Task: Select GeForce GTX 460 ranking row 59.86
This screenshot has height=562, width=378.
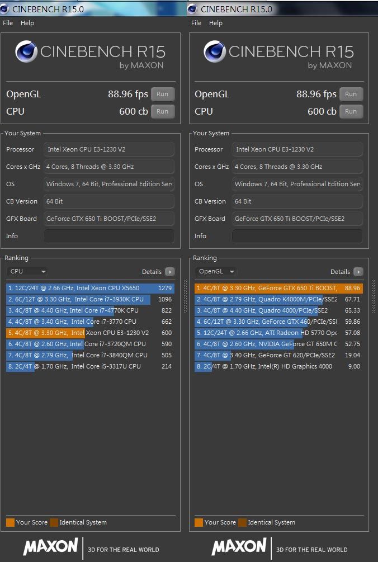Action: 279,322
